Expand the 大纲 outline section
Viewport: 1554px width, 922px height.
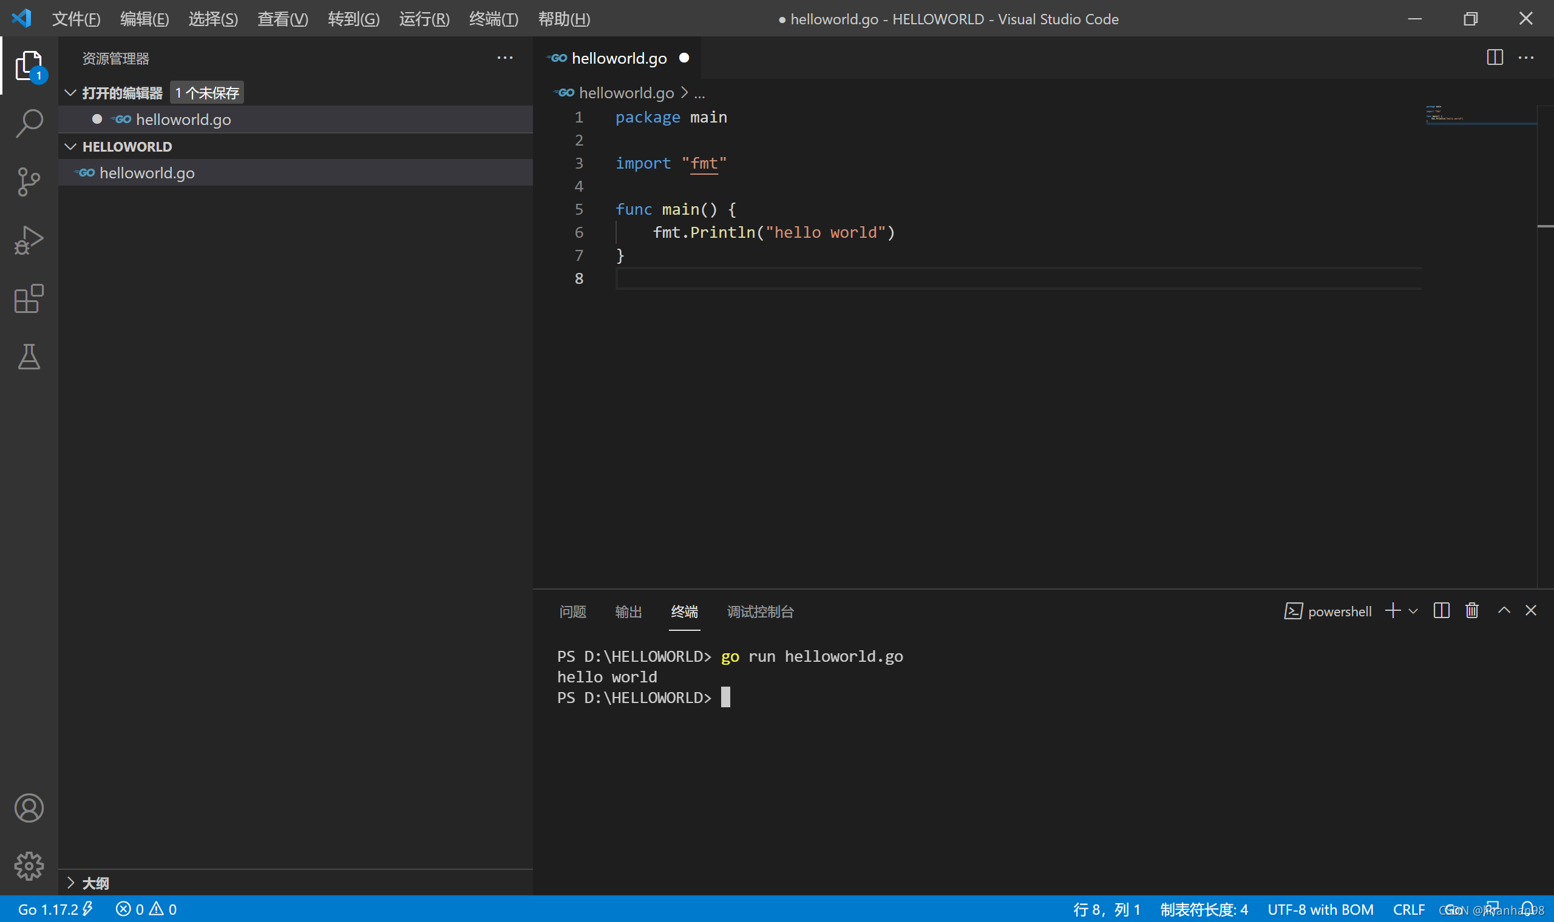(x=72, y=882)
